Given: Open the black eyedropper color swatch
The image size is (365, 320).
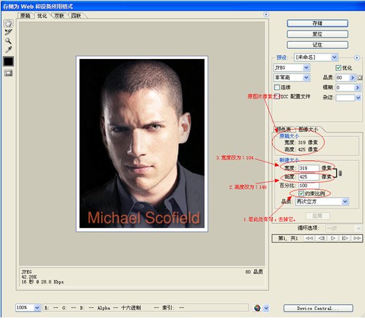Looking at the screenshot, I should [9, 62].
